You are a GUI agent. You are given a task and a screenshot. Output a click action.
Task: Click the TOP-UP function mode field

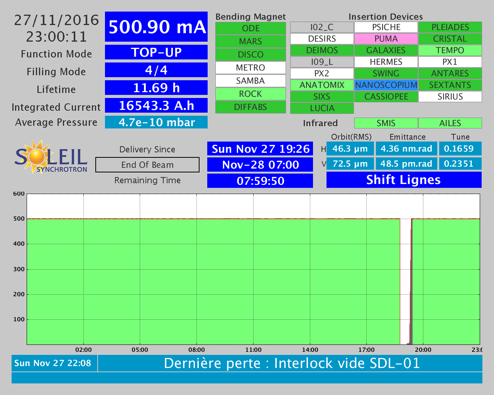pyautogui.click(x=156, y=52)
